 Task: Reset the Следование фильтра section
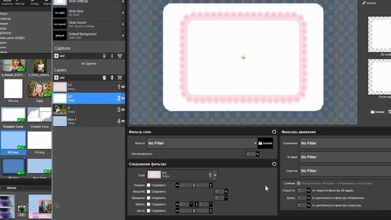coord(274,164)
